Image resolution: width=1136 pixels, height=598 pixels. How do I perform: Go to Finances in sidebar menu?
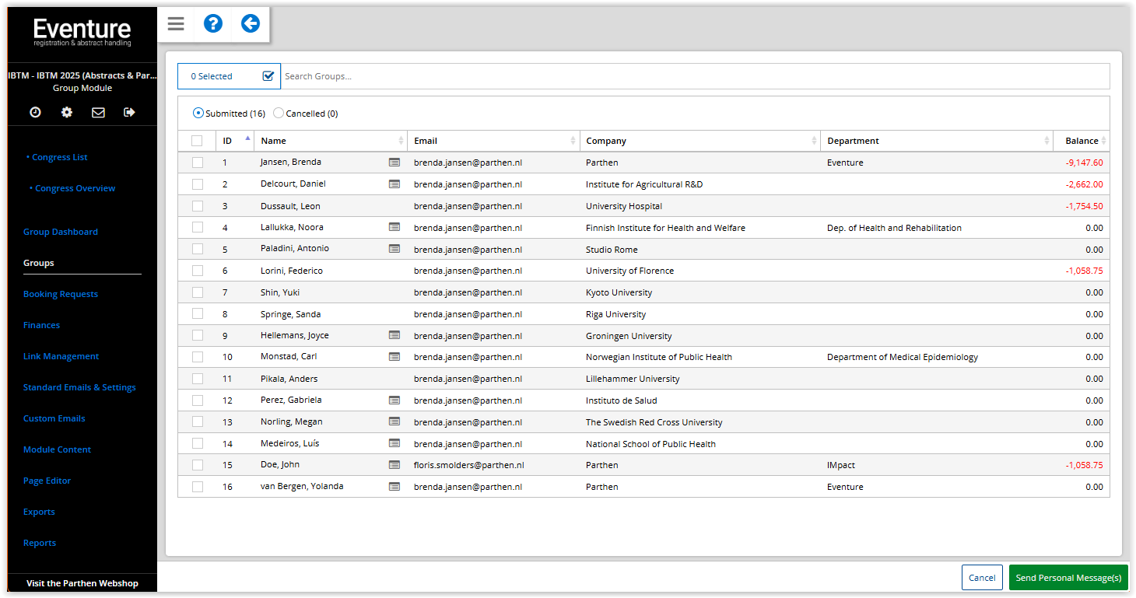[x=41, y=325]
